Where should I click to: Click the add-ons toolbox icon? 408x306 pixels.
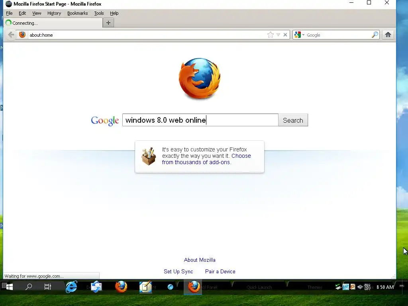pyautogui.click(x=149, y=156)
